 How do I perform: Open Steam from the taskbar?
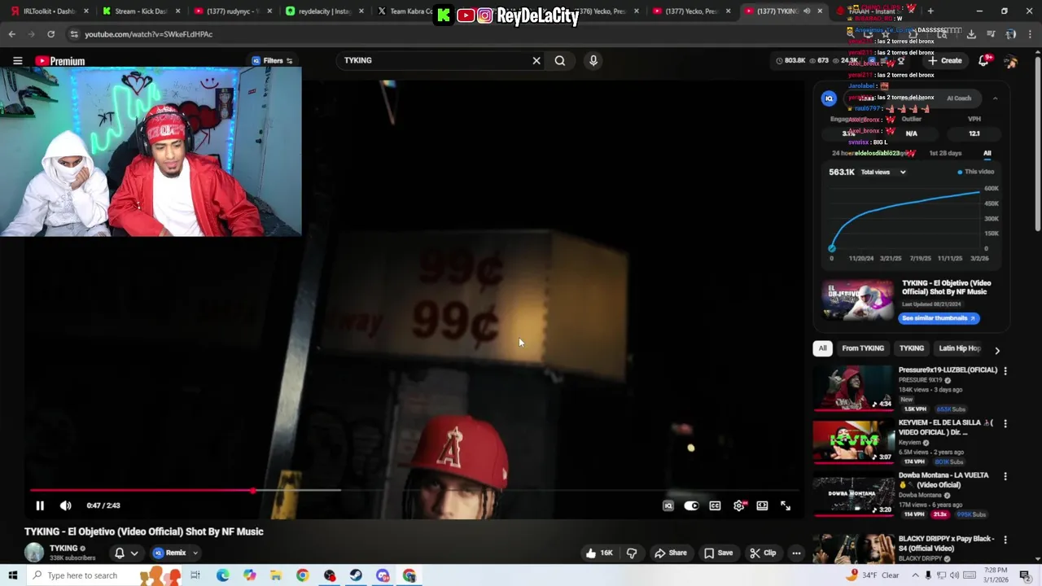coord(356,575)
